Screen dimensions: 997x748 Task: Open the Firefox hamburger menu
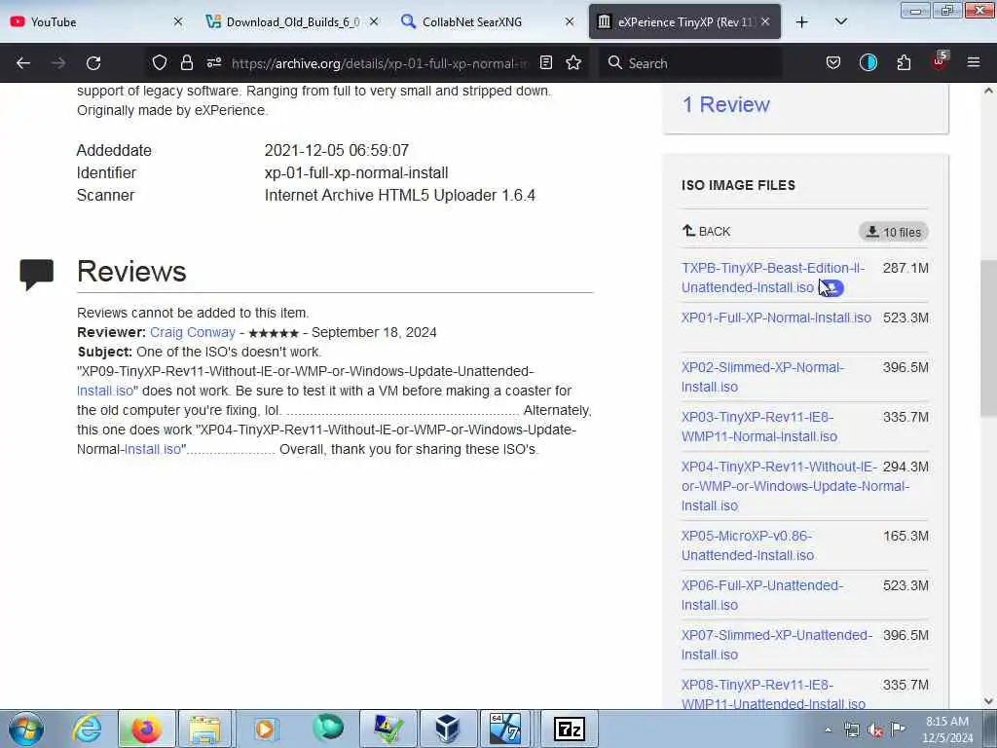click(x=973, y=62)
